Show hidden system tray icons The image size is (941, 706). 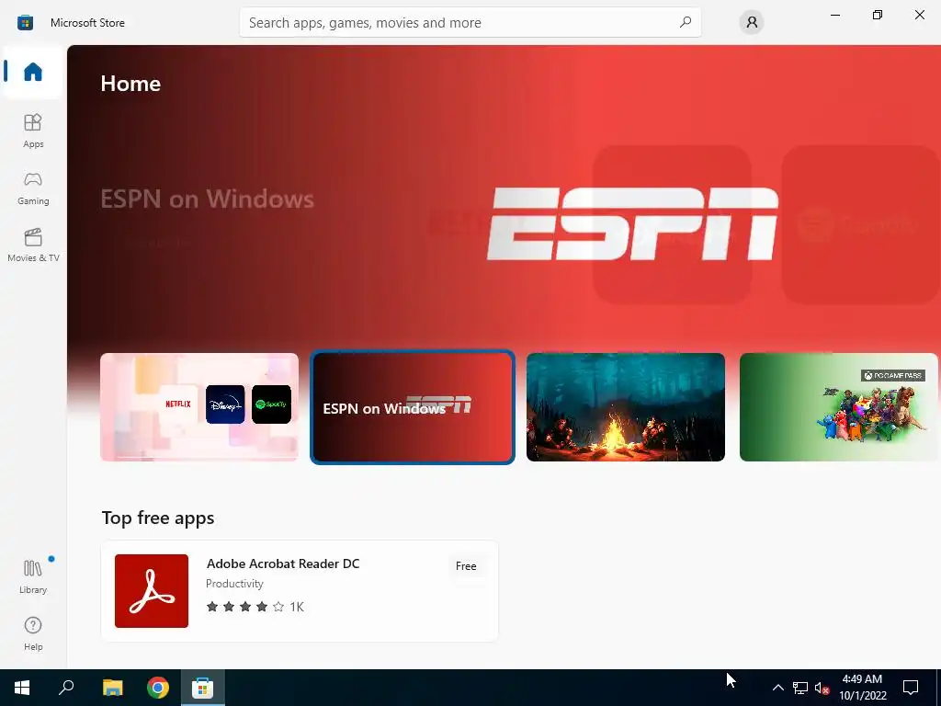tap(777, 688)
